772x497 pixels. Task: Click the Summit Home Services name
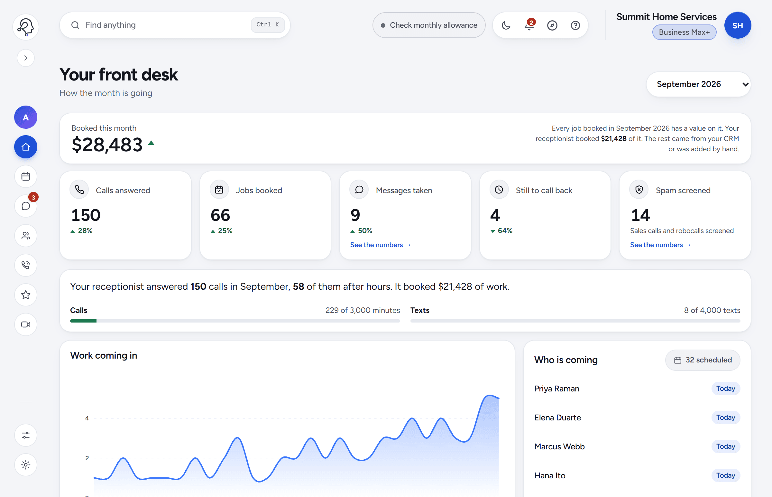click(x=666, y=17)
